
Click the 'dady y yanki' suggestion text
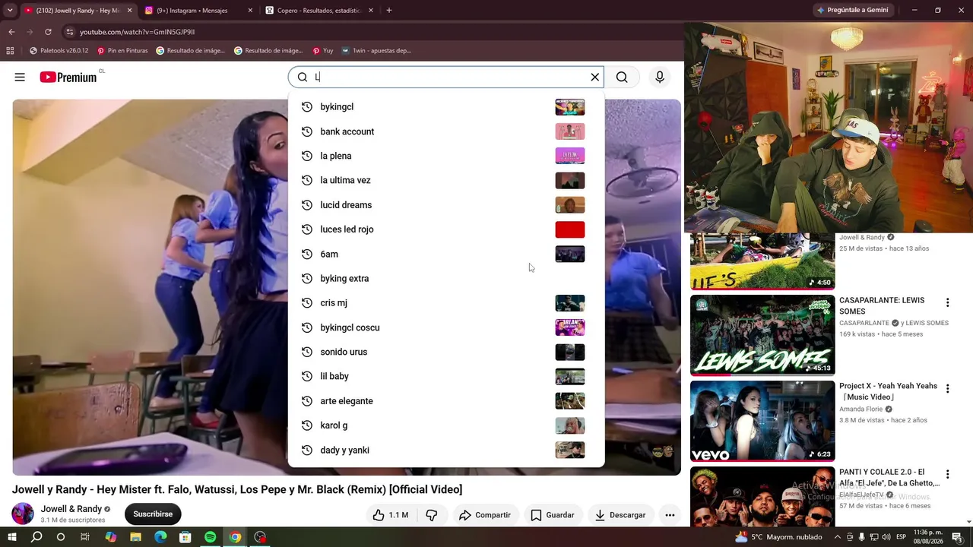pyautogui.click(x=344, y=451)
